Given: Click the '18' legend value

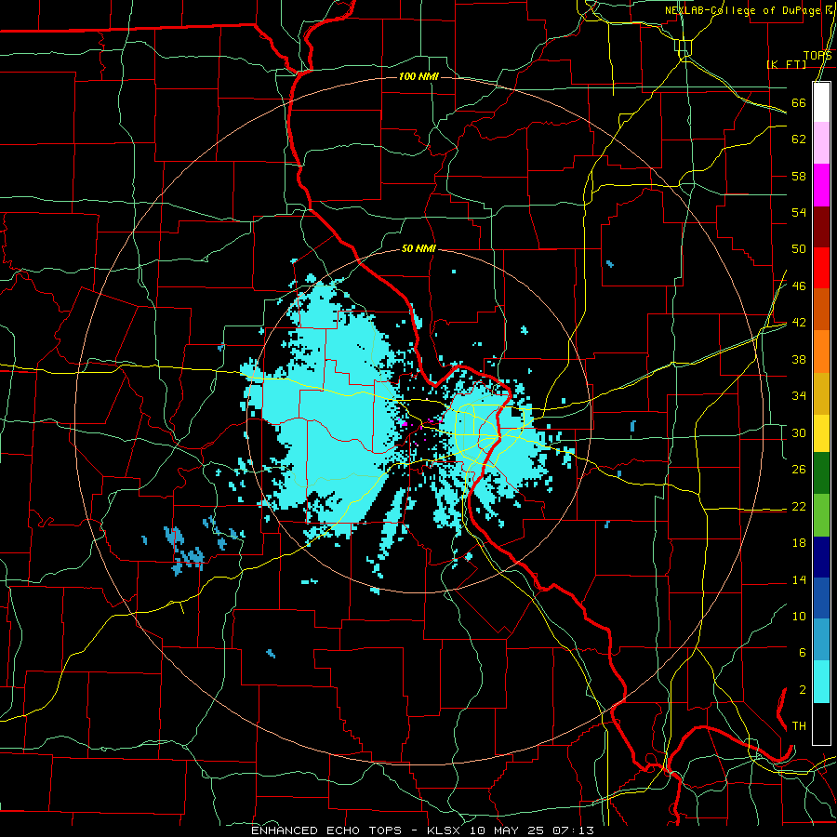Looking at the screenshot, I should coord(799,543).
